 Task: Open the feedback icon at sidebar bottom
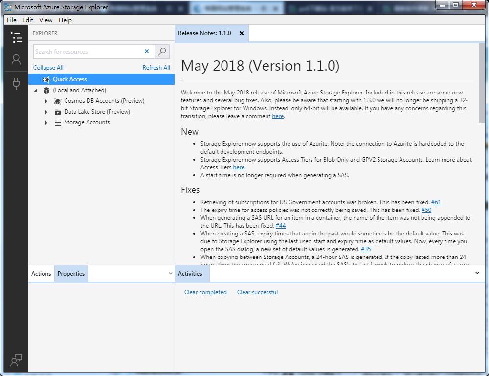pyautogui.click(x=16, y=360)
